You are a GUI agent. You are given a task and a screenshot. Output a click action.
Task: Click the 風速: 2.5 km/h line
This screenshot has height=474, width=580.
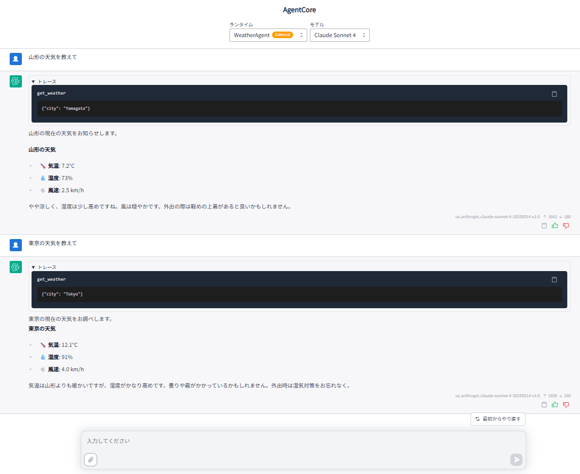62,190
